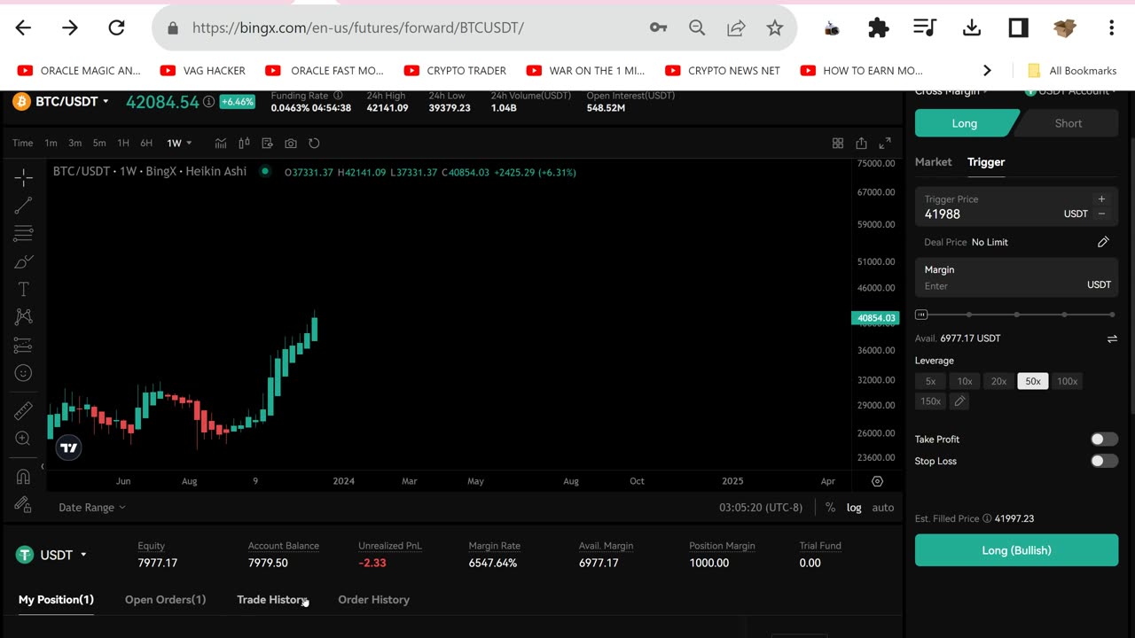Screen dimensions: 1135x638
Task: Toggle auto scale on chart
Action: [x=883, y=508]
